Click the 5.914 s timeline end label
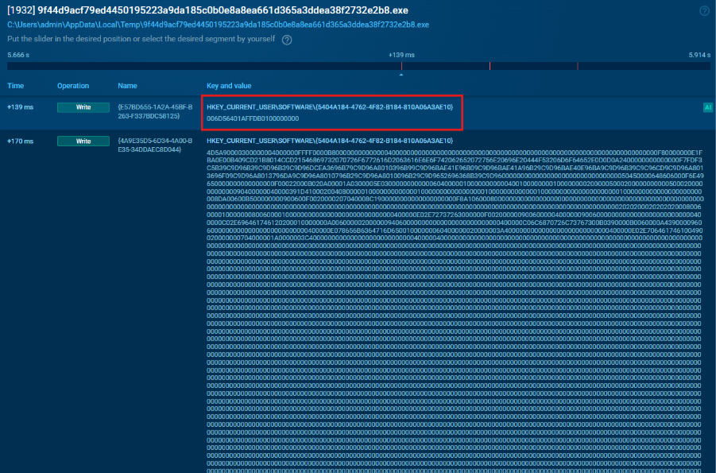716x473 pixels. tap(699, 55)
